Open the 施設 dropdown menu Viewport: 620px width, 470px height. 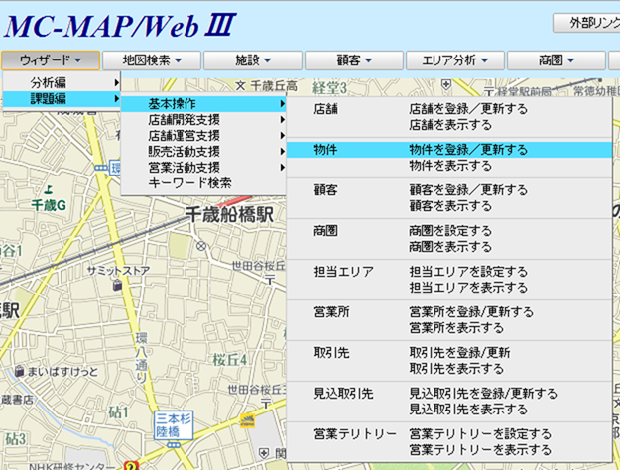click(x=253, y=60)
